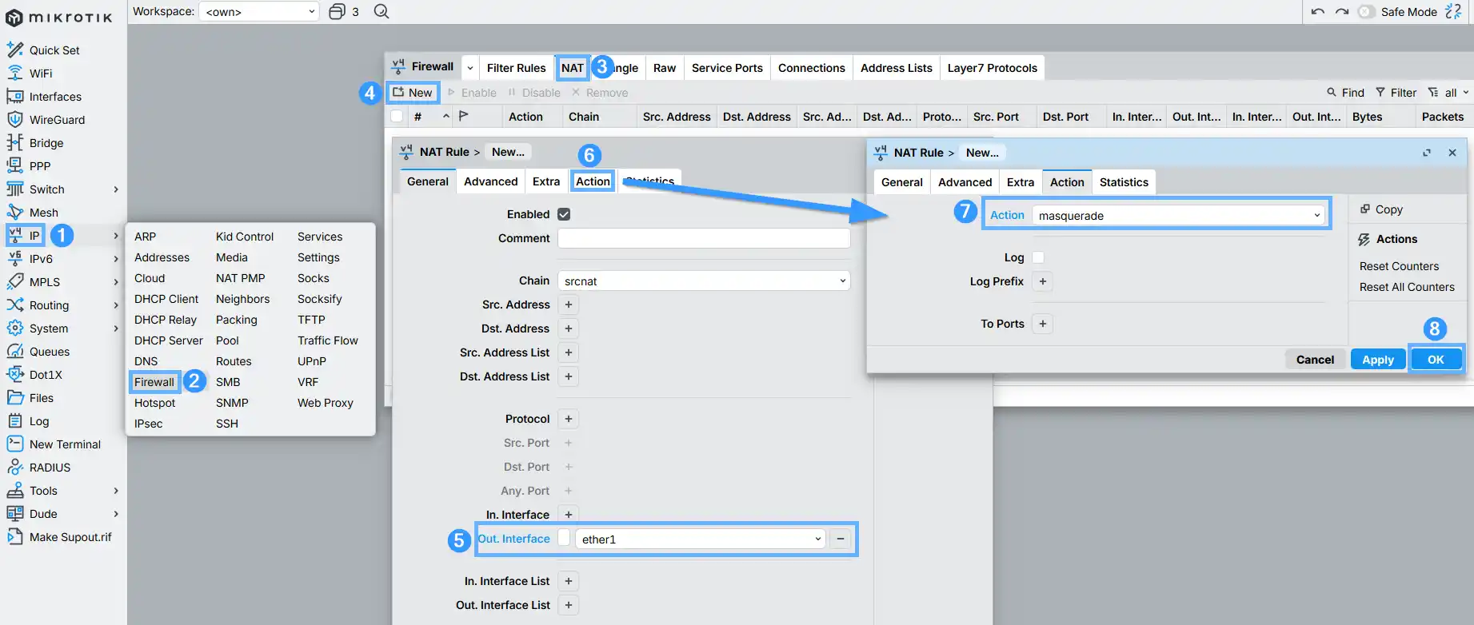Click Reset All Counters
The width and height of the screenshot is (1474, 625).
[1407, 287]
